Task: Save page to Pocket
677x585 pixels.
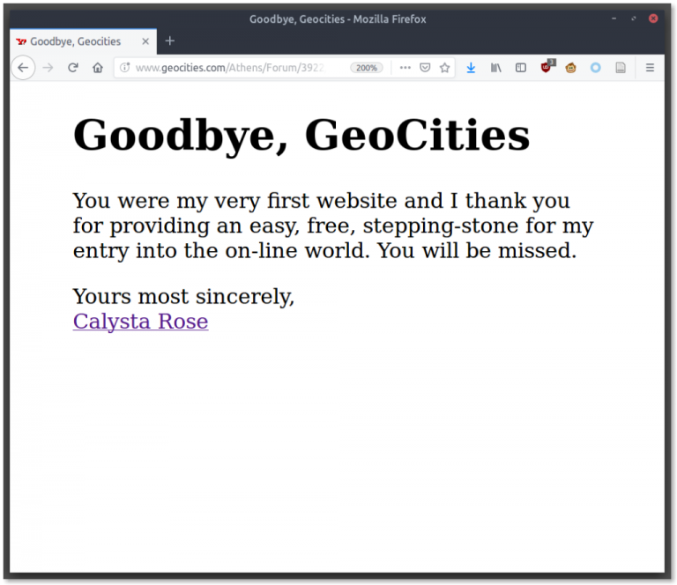Action: coord(425,68)
